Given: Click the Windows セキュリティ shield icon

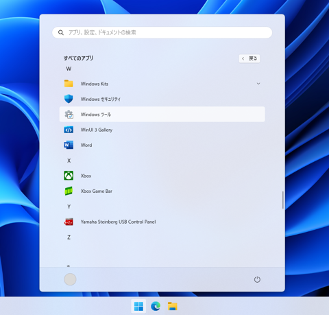Looking at the screenshot, I should coord(69,99).
